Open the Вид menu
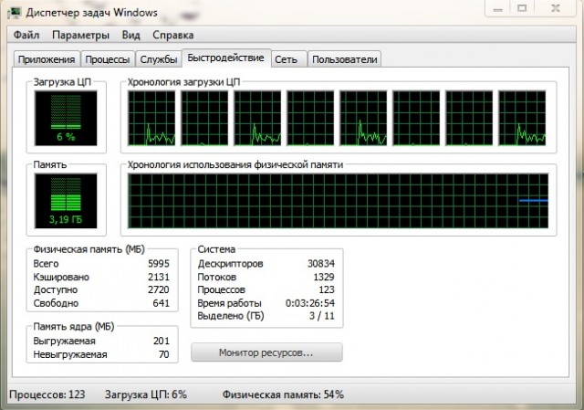The image size is (584, 410). 130,35
